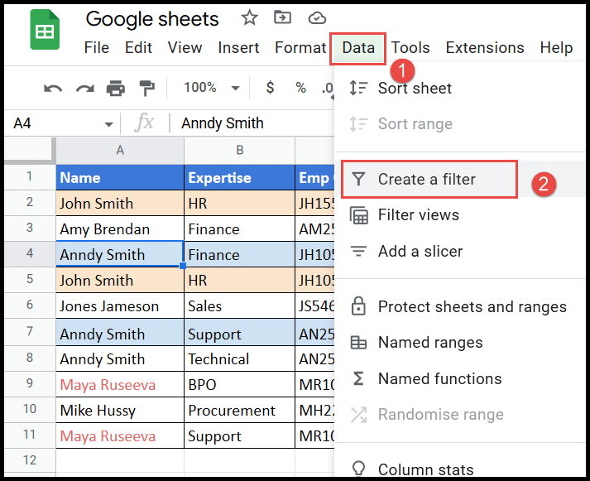This screenshot has height=481, width=590.
Task: Select row 1 header
Action: pos(29,176)
